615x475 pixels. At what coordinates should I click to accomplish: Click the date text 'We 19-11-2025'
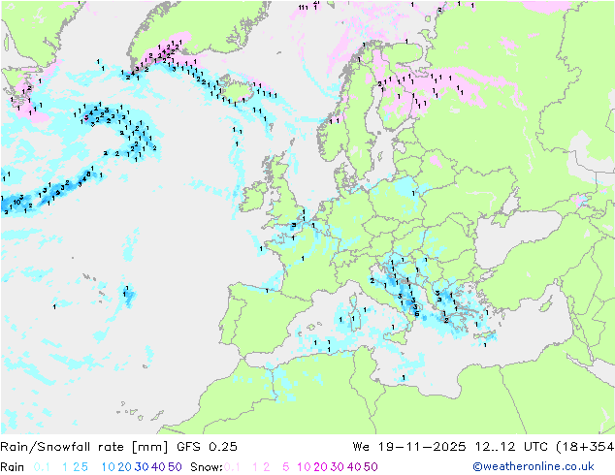(x=409, y=447)
